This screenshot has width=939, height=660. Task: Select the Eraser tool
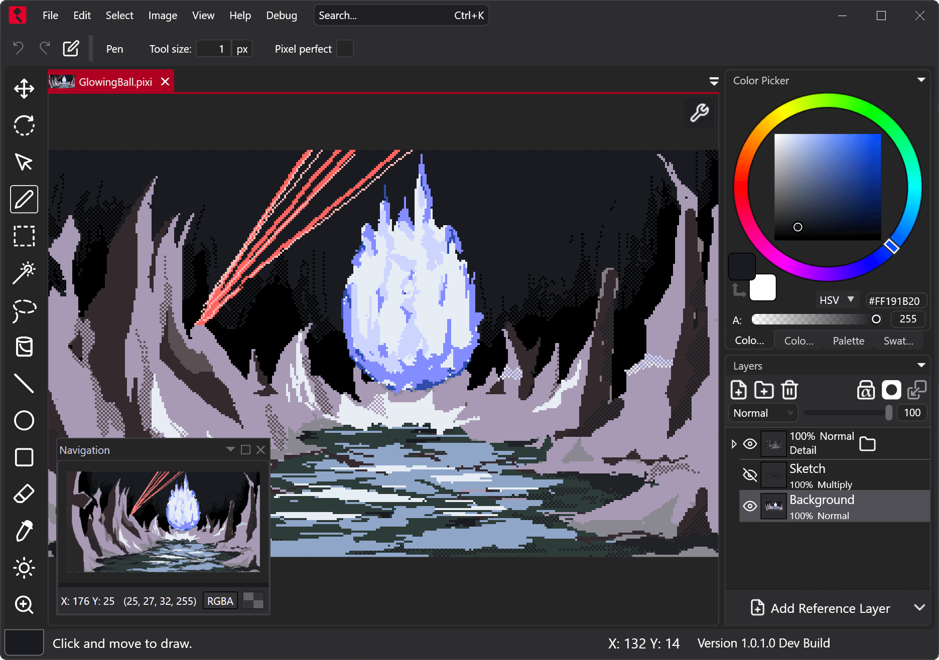click(24, 494)
